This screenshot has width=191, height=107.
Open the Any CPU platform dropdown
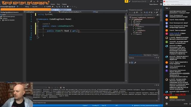[x=38, y=7]
